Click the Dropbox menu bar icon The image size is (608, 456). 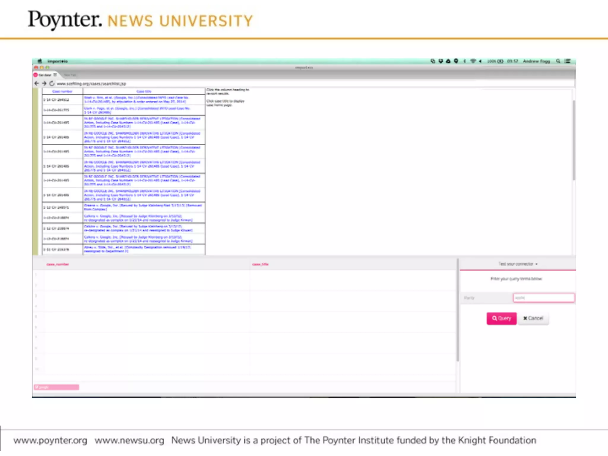[441, 61]
